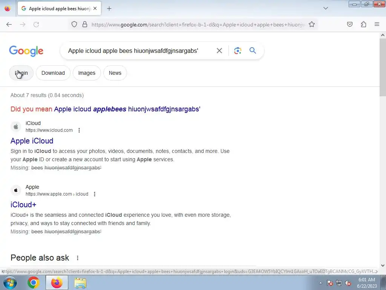Image resolution: width=386 pixels, height=290 pixels.
Task: Show hidden tray icons arrow
Action: 320,283
